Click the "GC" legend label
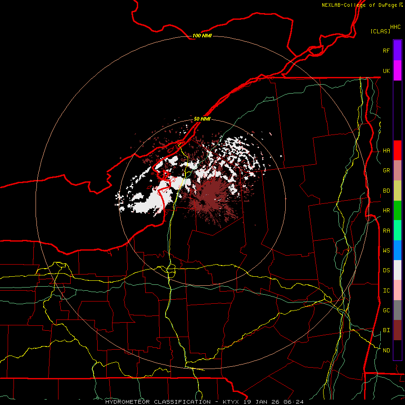The width and height of the screenshot is (405, 405). tap(386, 310)
